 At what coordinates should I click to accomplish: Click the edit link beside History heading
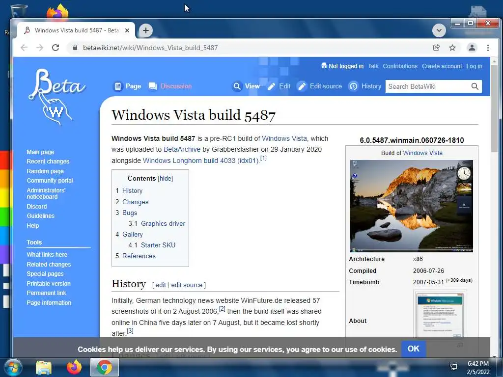(161, 285)
